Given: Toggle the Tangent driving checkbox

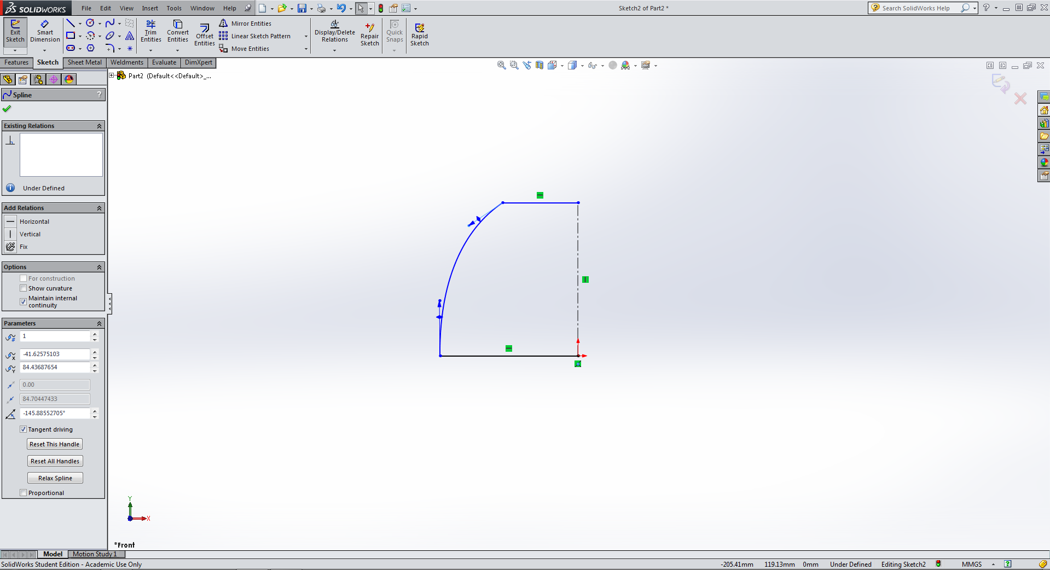Looking at the screenshot, I should click(24, 429).
